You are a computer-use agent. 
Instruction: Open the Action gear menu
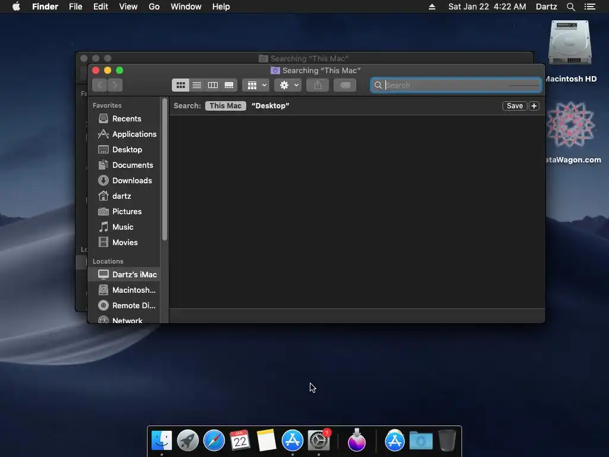coord(288,85)
